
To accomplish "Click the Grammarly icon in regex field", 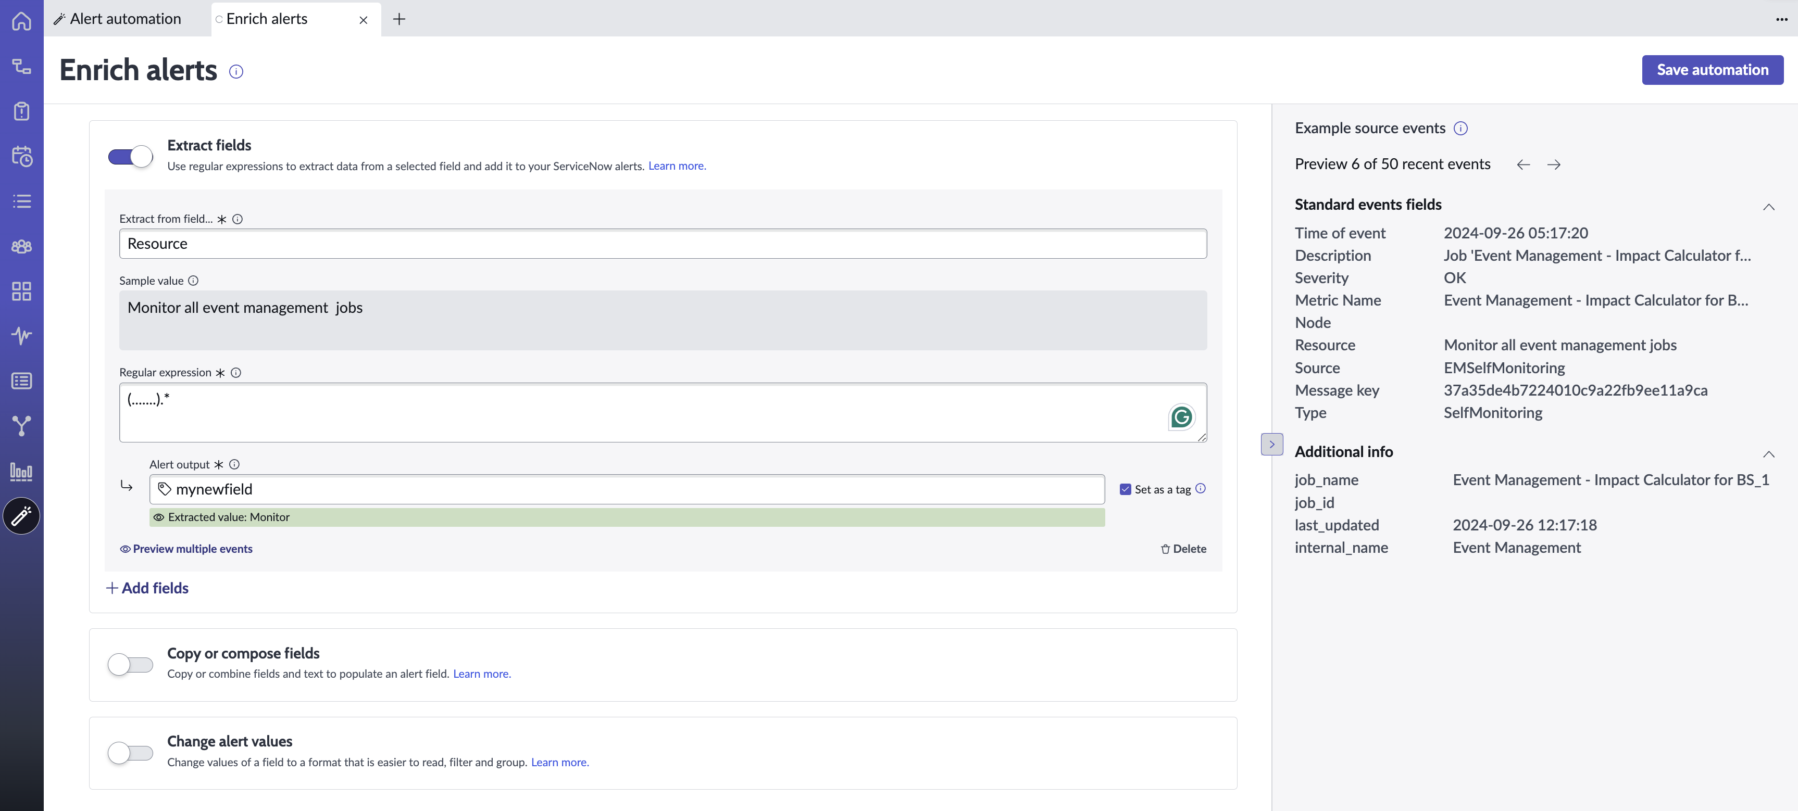I will point(1181,417).
